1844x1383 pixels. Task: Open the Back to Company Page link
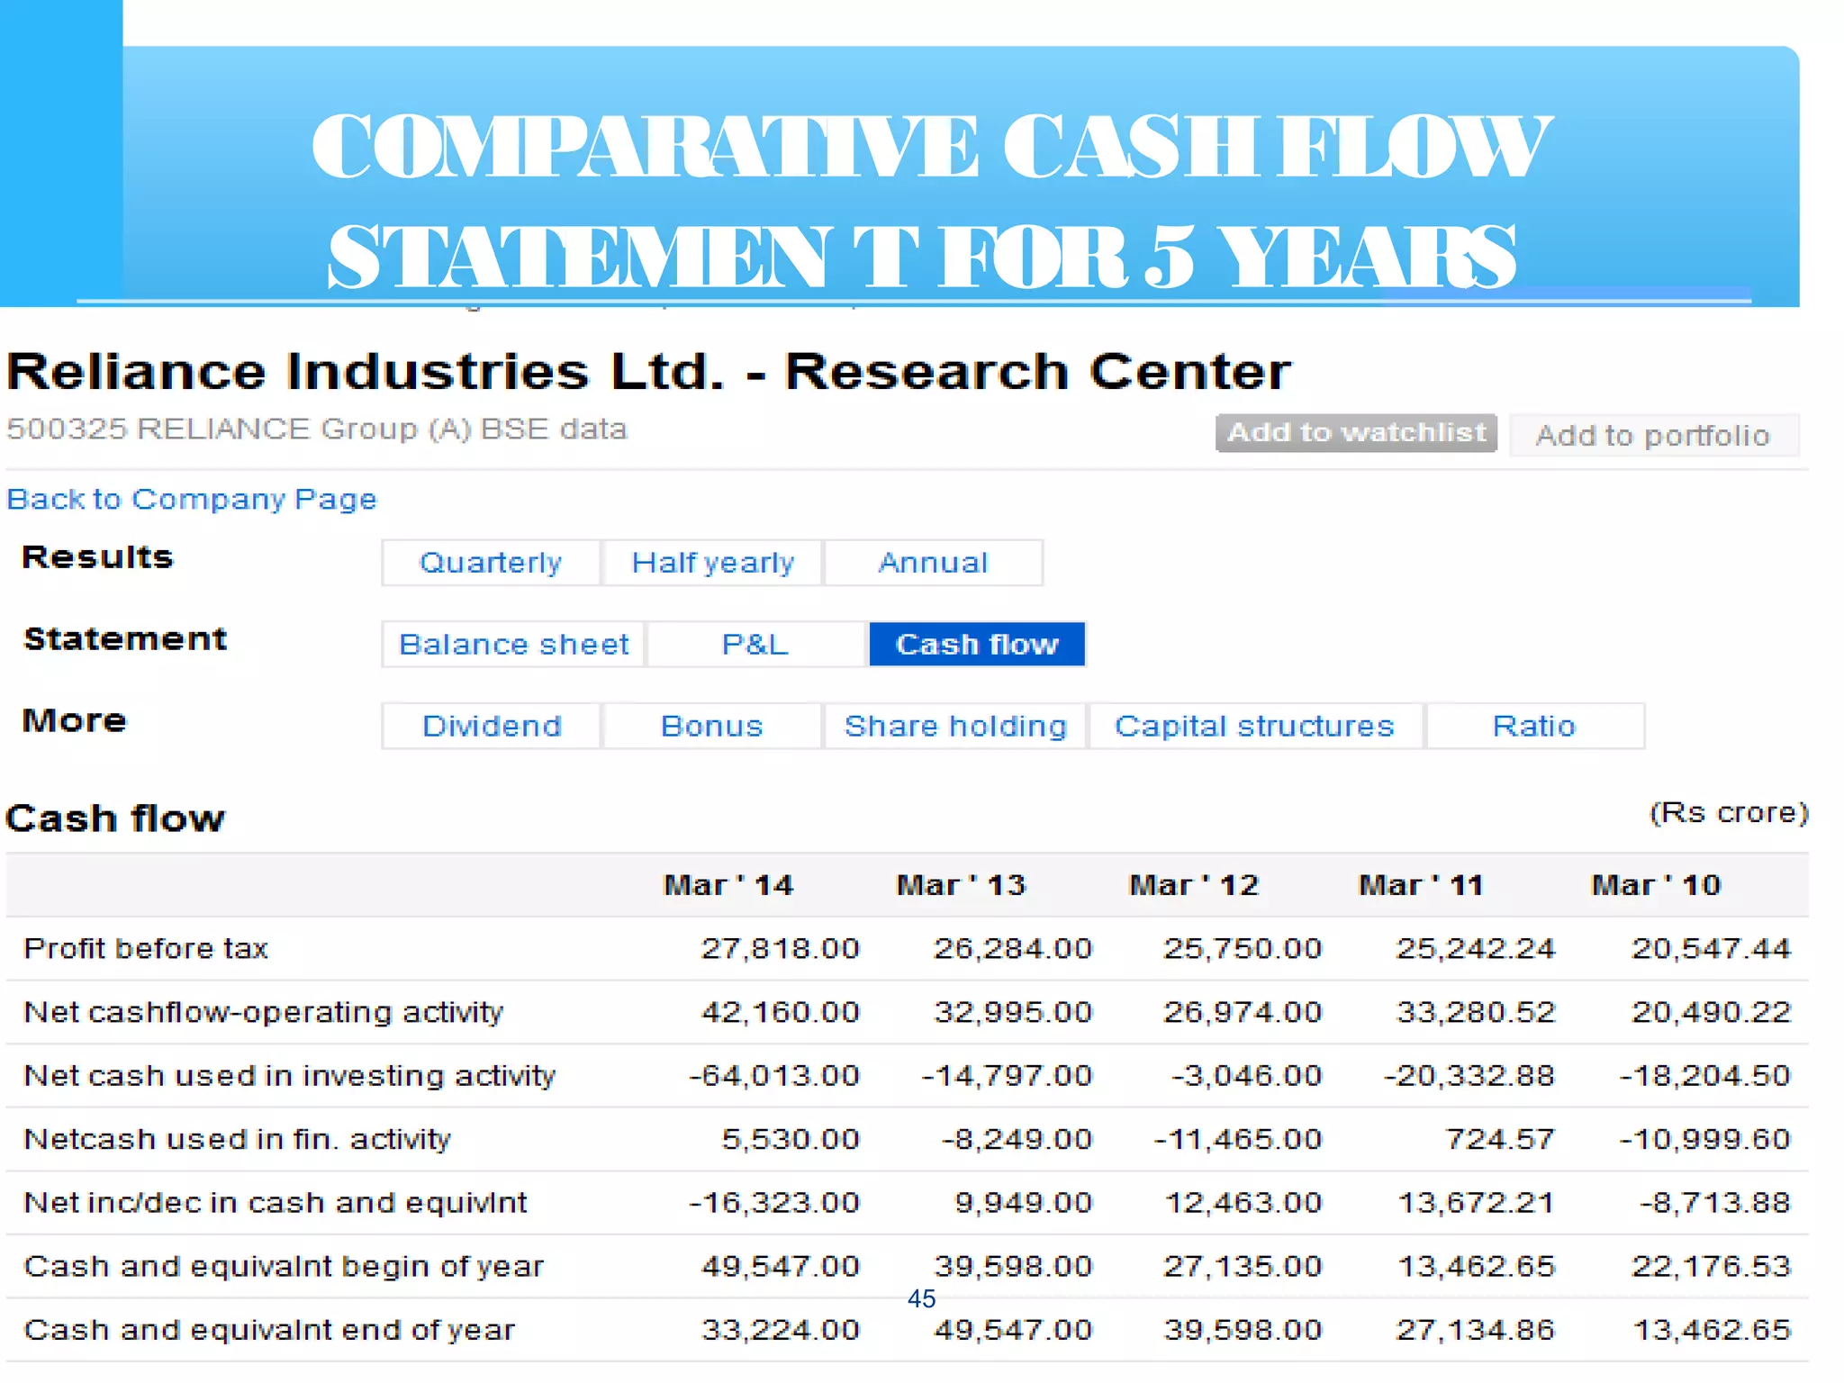192,499
